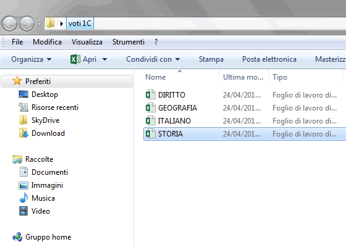
Task: Select the GEOGRAFIA spreadsheet icon
Action: pyautogui.click(x=151, y=108)
